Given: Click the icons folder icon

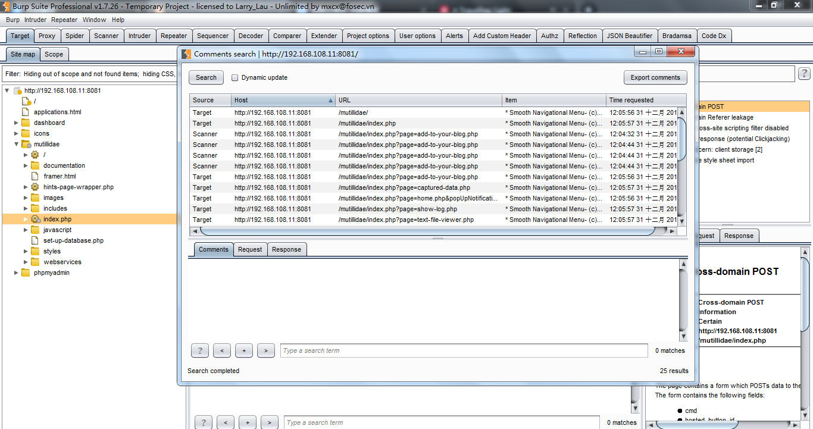Looking at the screenshot, I should 26,133.
